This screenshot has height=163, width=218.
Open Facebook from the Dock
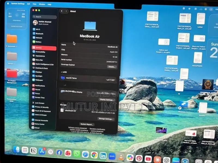tap(59, 152)
